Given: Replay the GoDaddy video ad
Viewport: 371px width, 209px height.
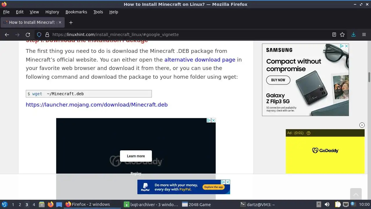Looking at the screenshot, I should [136, 173].
